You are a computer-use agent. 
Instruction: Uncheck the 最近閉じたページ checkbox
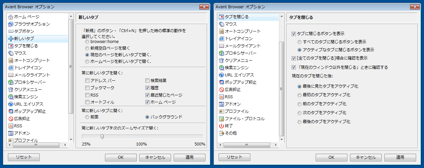pos(147,95)
